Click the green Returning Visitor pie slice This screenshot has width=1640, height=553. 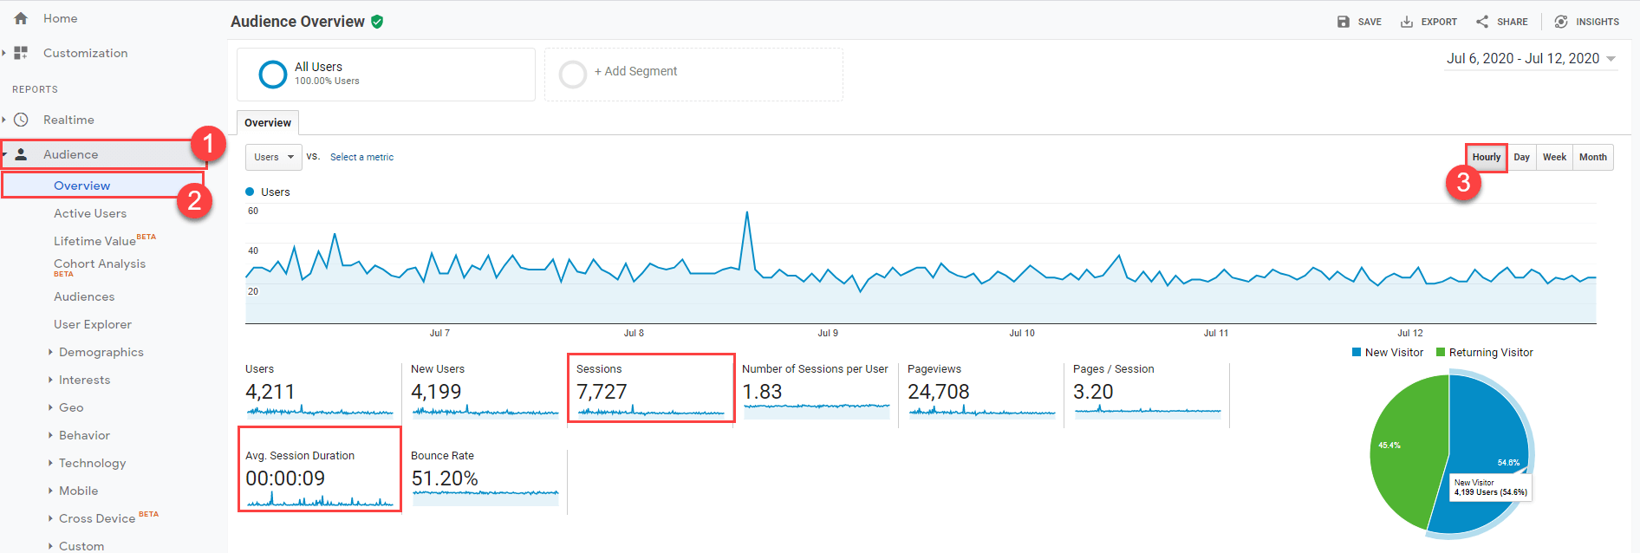click(x=1404, y=451)
